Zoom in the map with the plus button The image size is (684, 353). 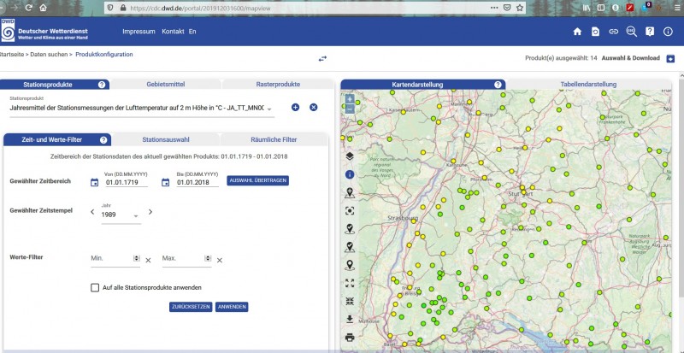pos(350,98)
